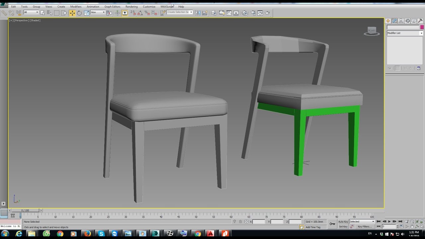Toggle the 2.5 Snaps button

133,13
